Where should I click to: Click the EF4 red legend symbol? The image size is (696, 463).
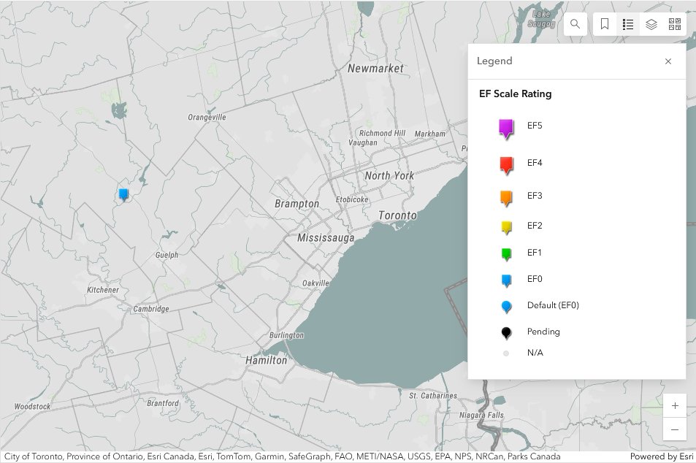tap(505, 163)
